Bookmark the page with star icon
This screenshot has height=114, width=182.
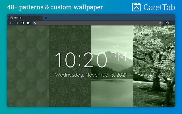pyautogui.click(x=160, y=23)
